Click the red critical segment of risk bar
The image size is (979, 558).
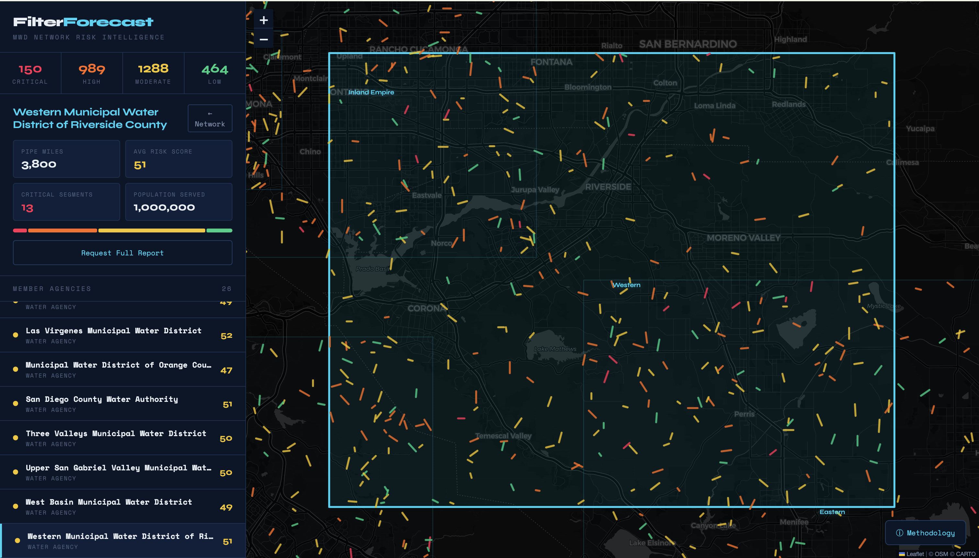pyautogui.click(x=20, y=230)
